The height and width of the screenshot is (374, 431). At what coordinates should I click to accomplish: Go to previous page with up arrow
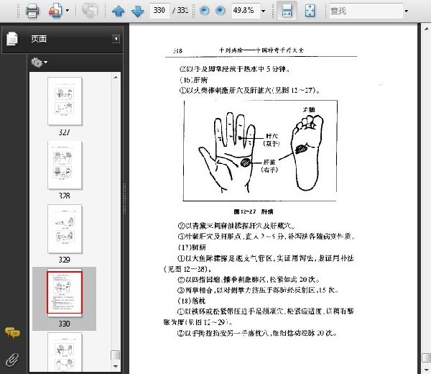click(x=119, y=11)
